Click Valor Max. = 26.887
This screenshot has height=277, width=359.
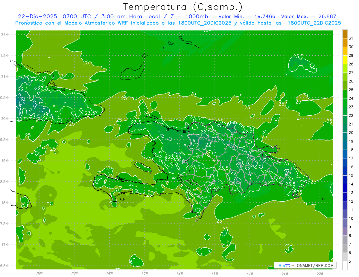coord(309,16)
